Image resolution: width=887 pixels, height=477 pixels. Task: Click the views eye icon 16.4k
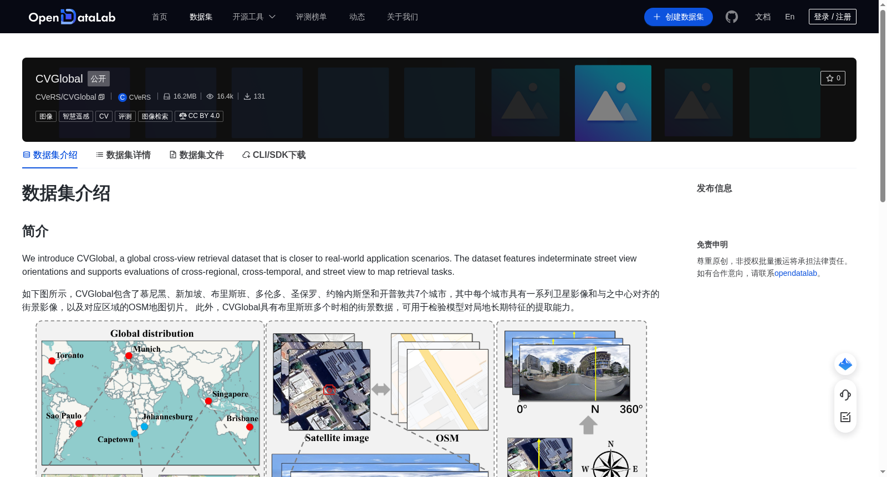pyautogui.click(x=210, y=96)
